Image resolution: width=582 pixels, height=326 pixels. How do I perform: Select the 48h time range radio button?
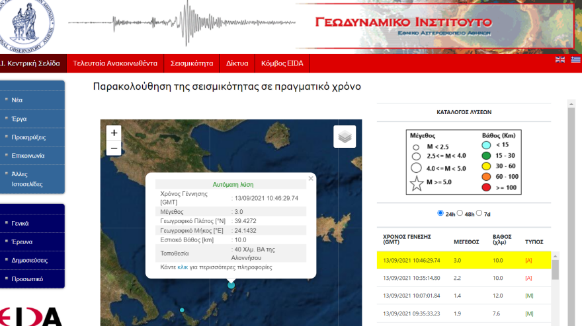(460, 213)
